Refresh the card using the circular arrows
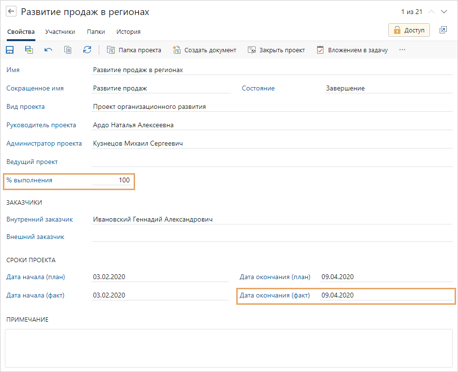The height and width of the screenshot is (372, 458). point(87,50)
